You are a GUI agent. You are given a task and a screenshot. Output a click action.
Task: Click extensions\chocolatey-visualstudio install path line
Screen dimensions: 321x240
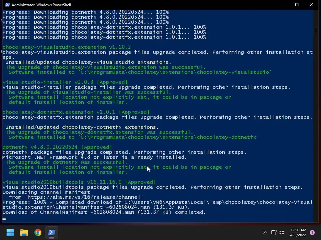(x=140, y=72)
